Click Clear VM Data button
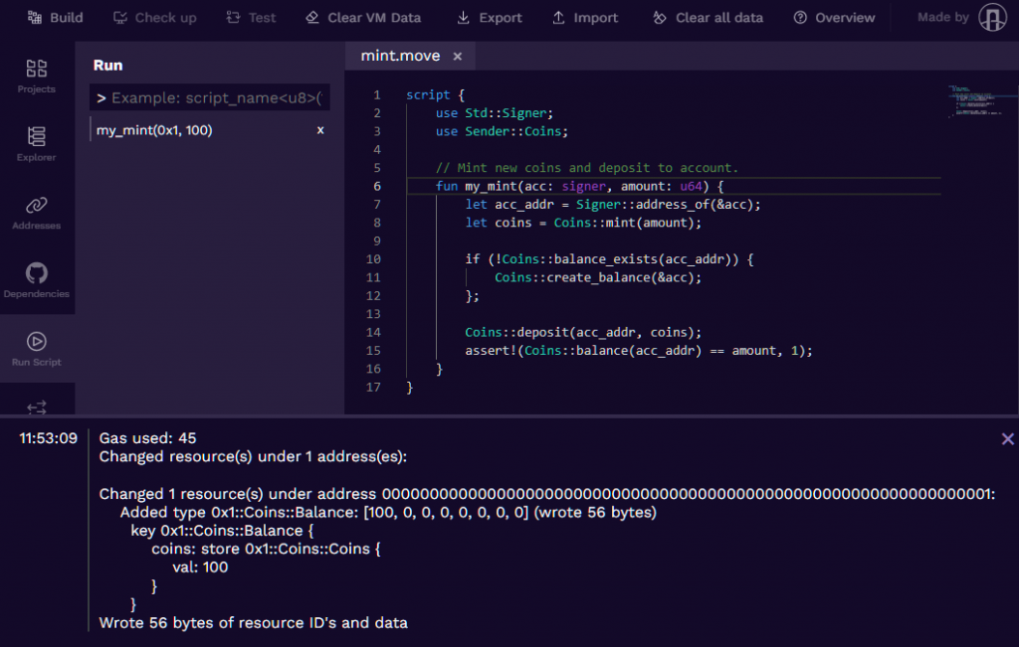 [x=362, y=18]
